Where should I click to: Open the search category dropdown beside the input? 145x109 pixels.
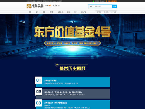coord(91,6)
